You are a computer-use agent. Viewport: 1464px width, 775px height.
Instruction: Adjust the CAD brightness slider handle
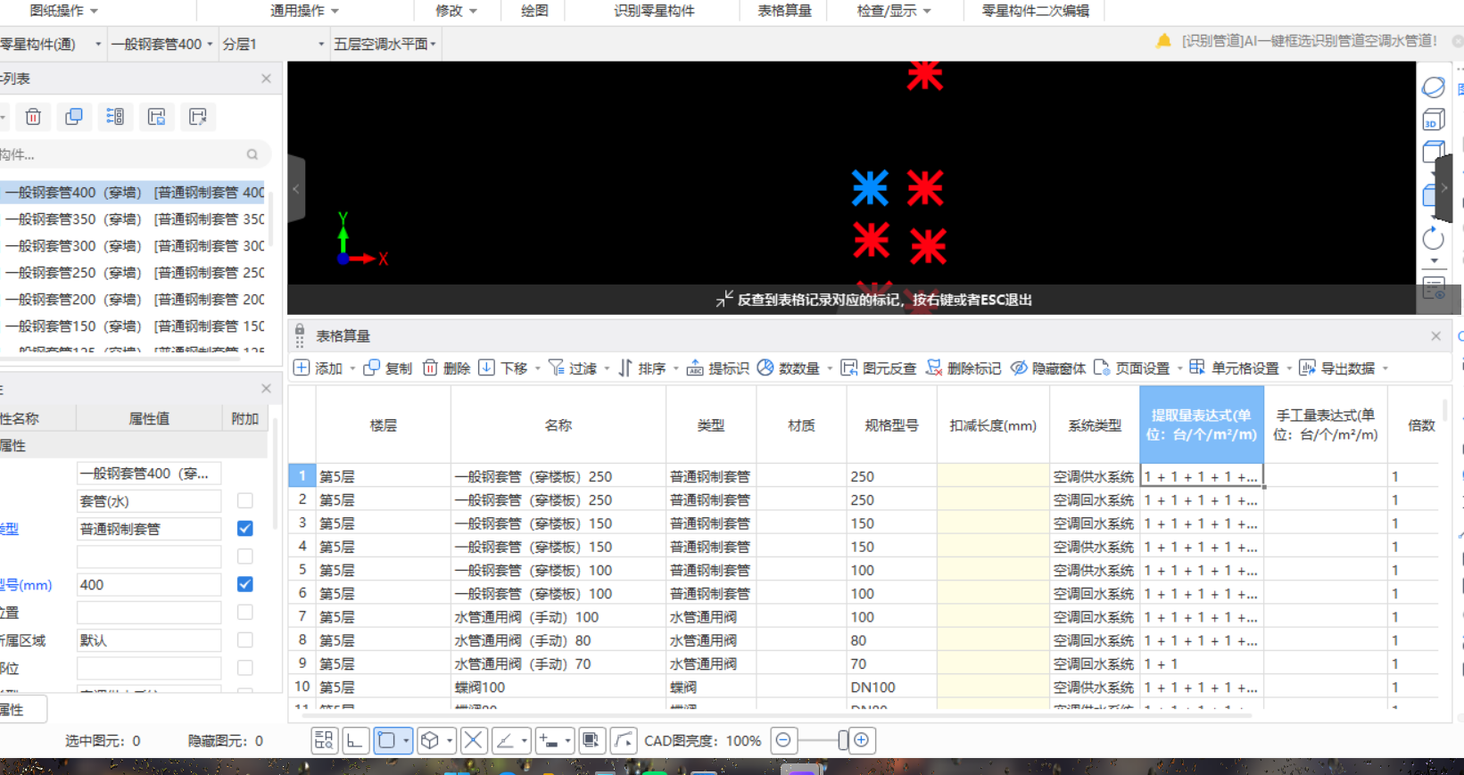coord(843,740)
